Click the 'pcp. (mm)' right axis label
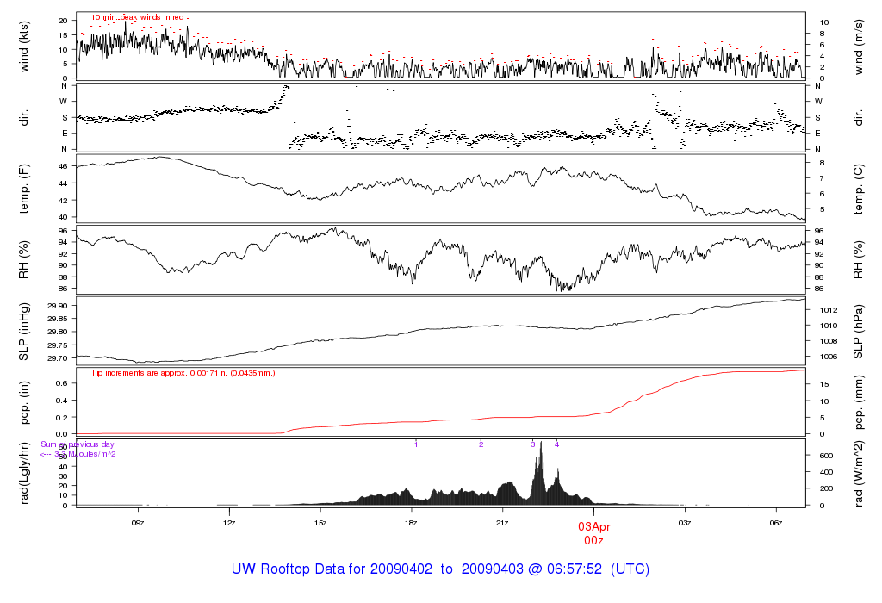The image size is (882, 603). click(859, 402)
